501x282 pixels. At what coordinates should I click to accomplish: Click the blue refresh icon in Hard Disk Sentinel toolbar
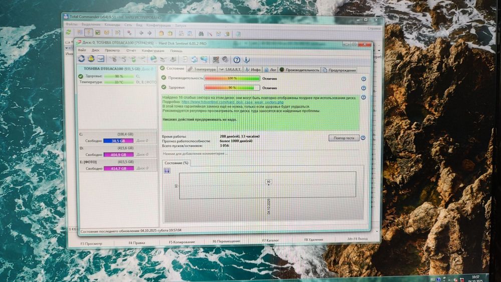(81, 59)
